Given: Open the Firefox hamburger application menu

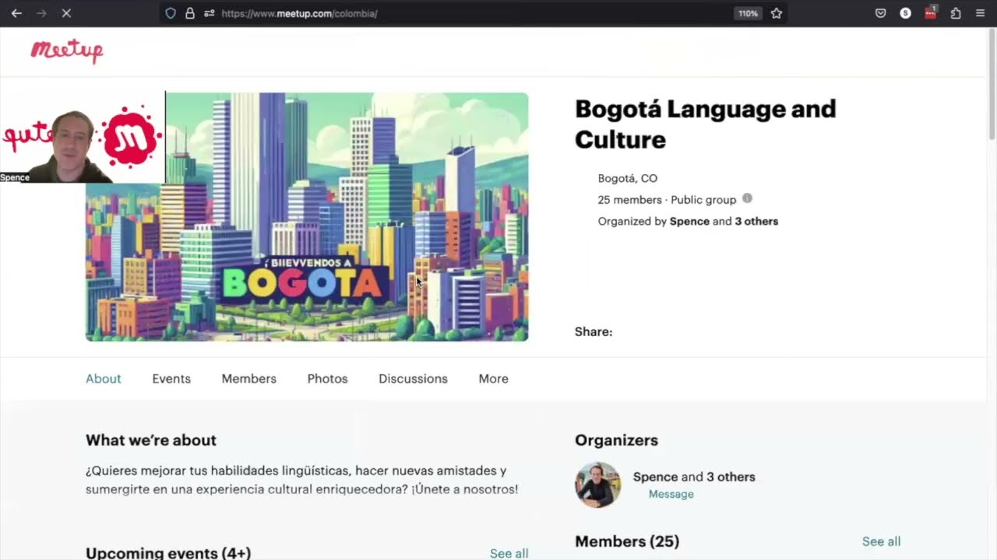Looking at the screenshot, I should 981,13.
